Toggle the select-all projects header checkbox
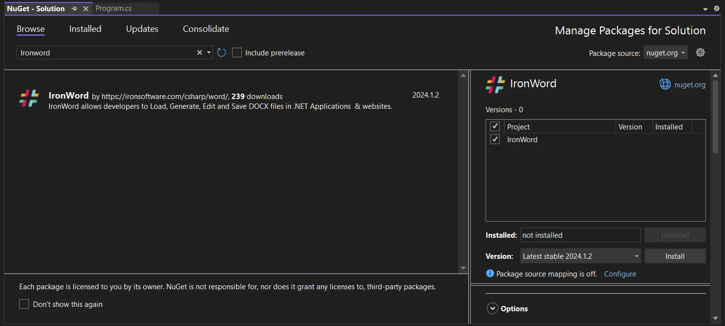The image size is (725, 326). (495, 126)
